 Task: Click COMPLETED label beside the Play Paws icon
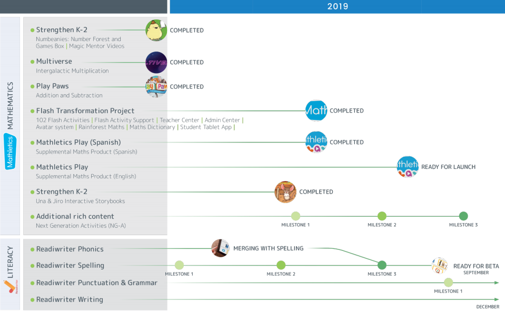click(x=187, y=87)
